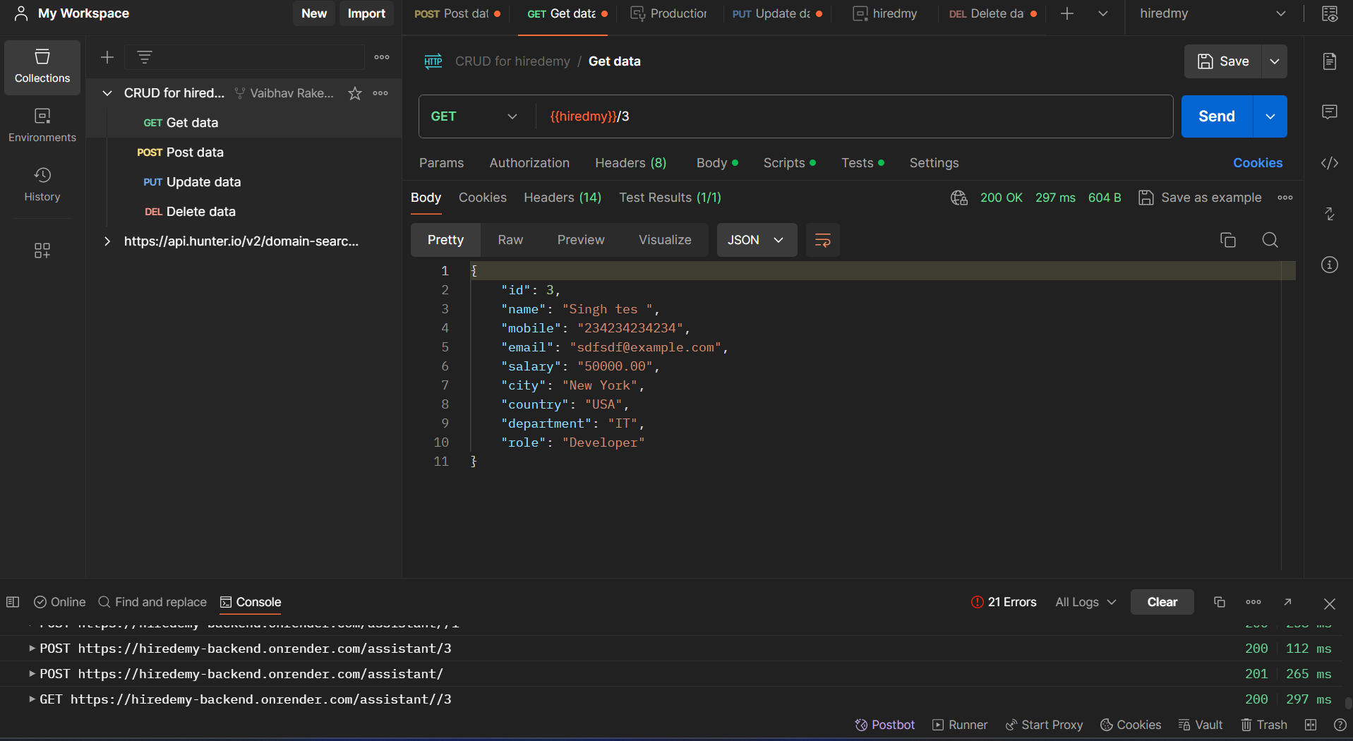Viewport: 1353px width, 741px height.
Task: Create new collection with plus icon
Action: [x=107, y=57]
